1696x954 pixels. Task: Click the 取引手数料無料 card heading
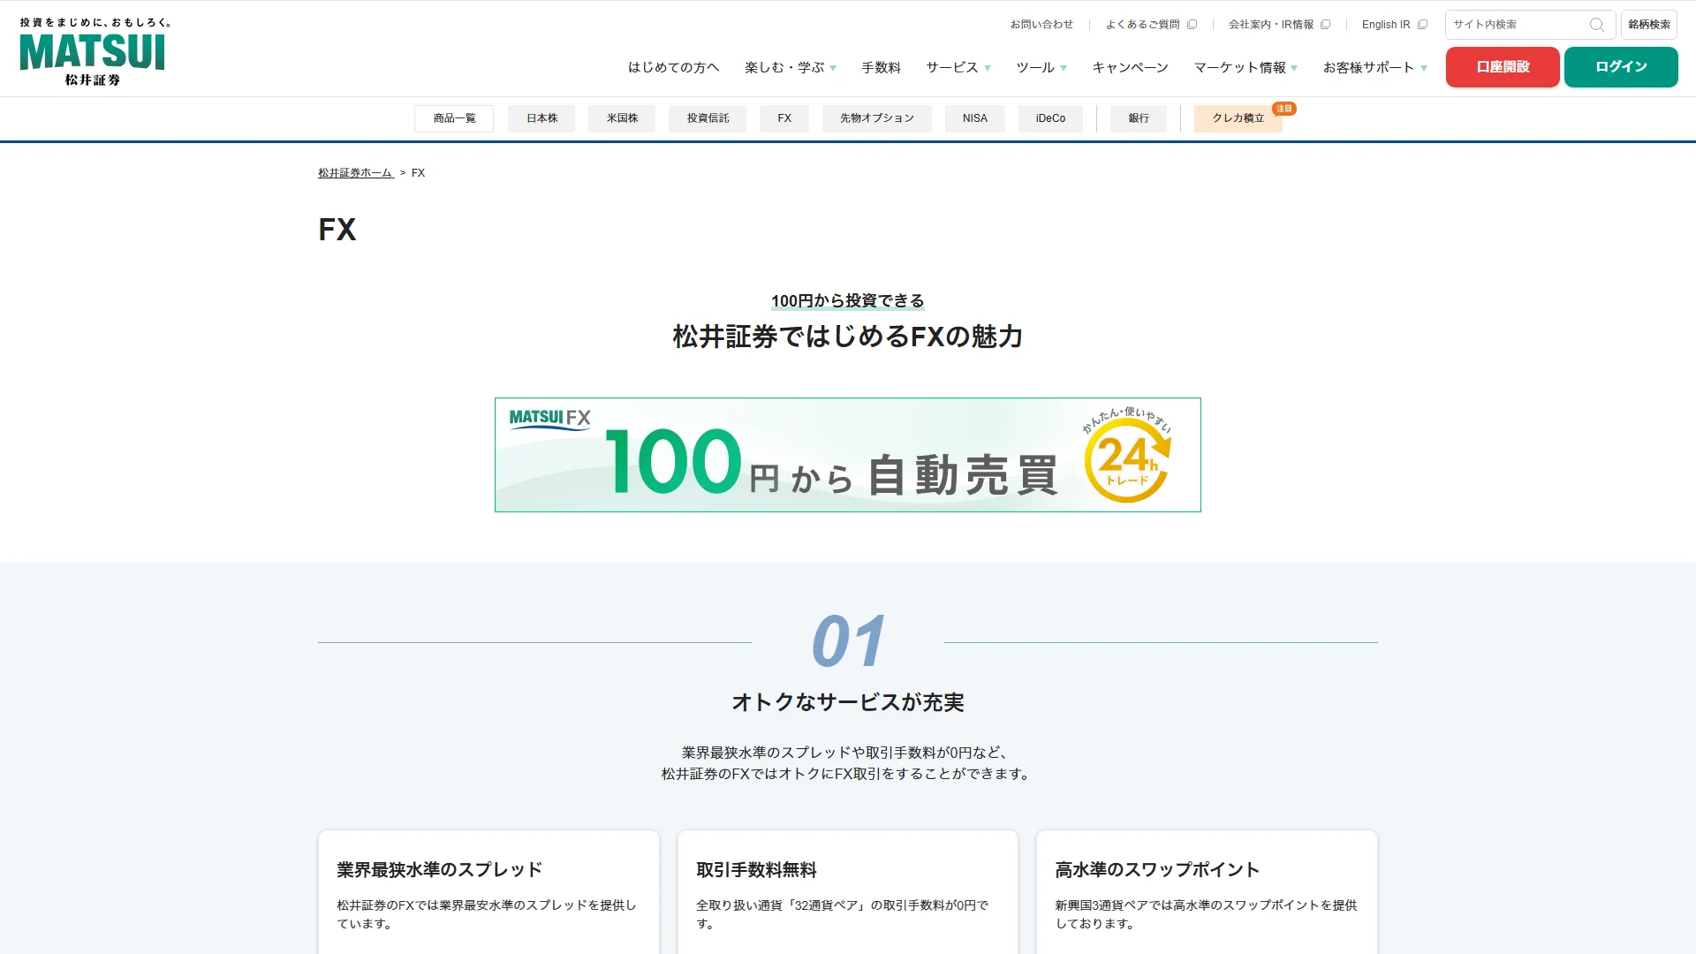click(x=756, y=870)
